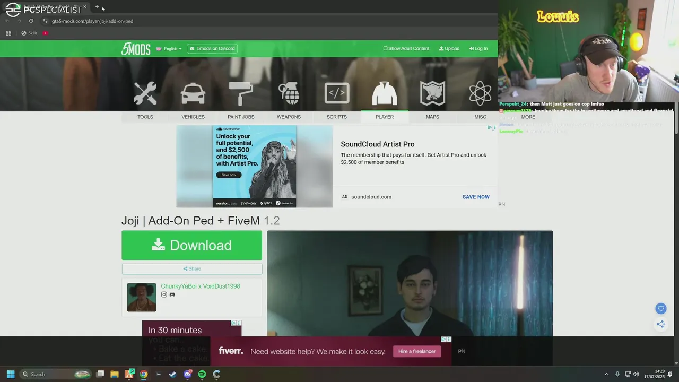The image size is (679, 382).
Task: Show hidden system tray icons chevron
Action: (x=607, y=374)
